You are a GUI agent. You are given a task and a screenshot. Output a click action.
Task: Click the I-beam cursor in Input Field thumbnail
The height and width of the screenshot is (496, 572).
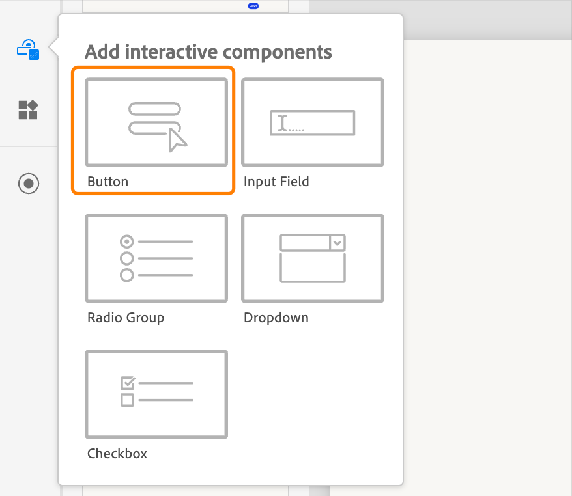281,122
